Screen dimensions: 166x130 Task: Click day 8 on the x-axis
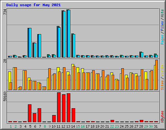pyautogui.click(x=45, y=126)
